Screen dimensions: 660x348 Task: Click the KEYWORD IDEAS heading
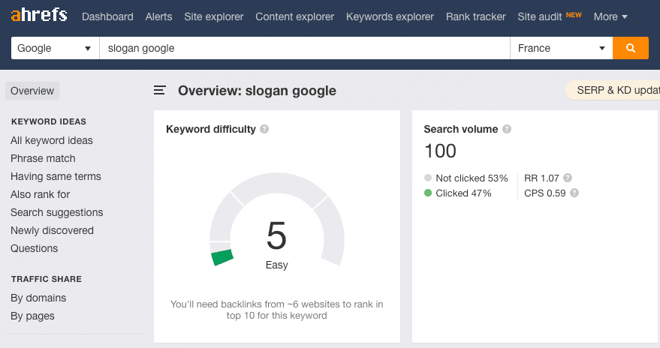tap(49, 122)
